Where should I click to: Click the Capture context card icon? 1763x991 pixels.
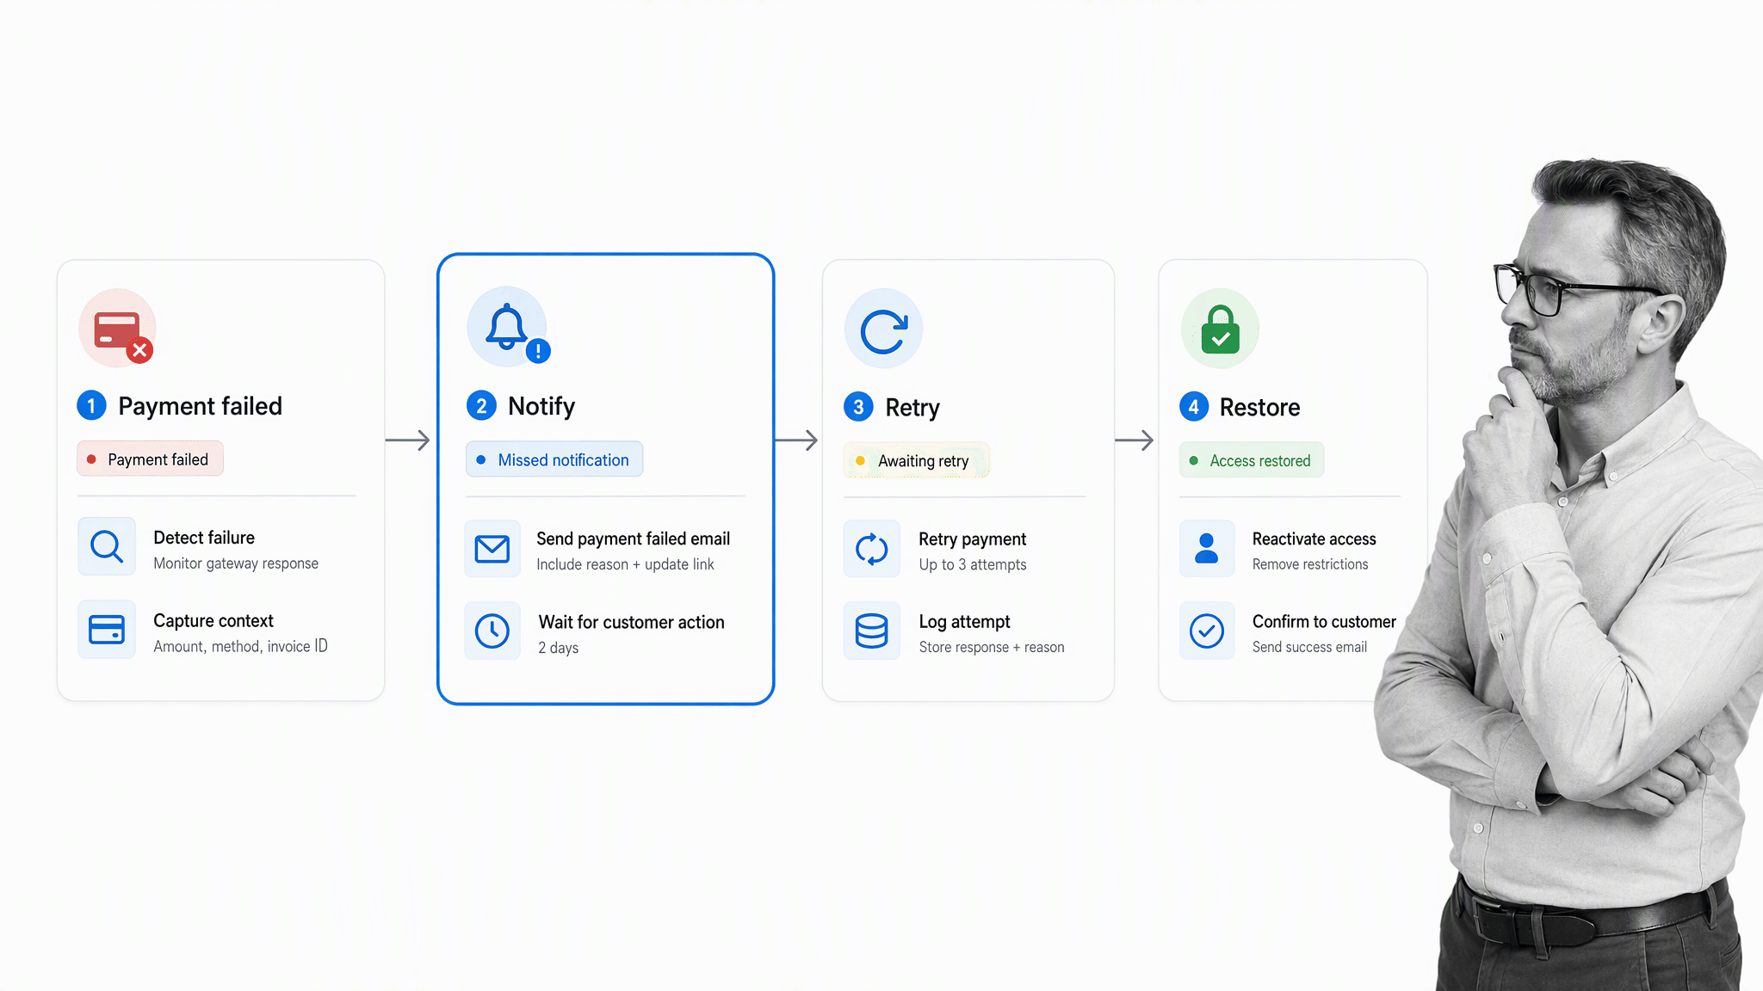pos(107,630)
